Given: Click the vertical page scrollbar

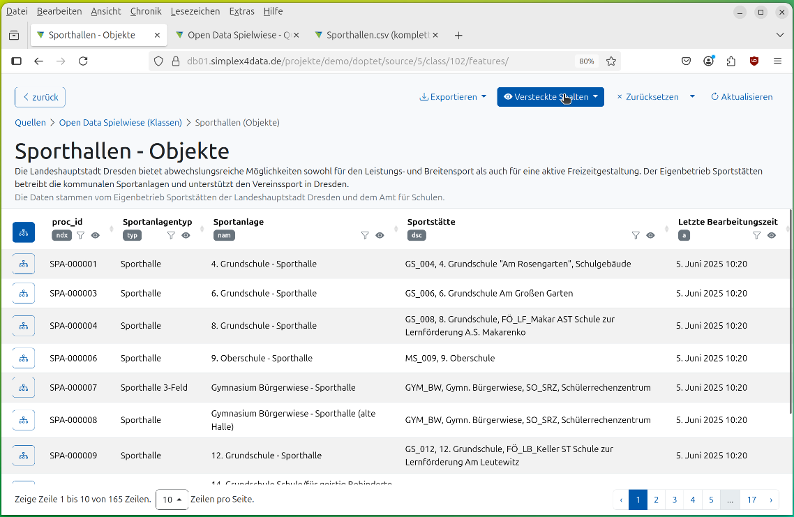Looking at the screenshot, I should tap(791, 311).
